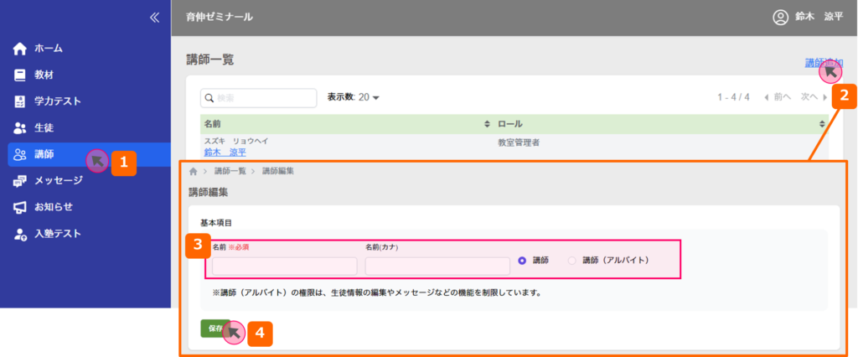Click the 学力テスト icon in sidebar
Image resolution: width=858 pixels, height=357 pixels.
pyautogui.click(x=21, y=101)
